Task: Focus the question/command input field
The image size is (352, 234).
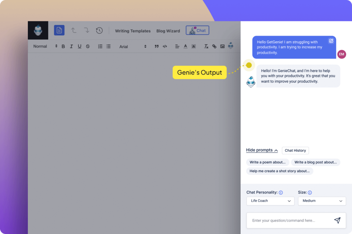Action: point(296,221)
